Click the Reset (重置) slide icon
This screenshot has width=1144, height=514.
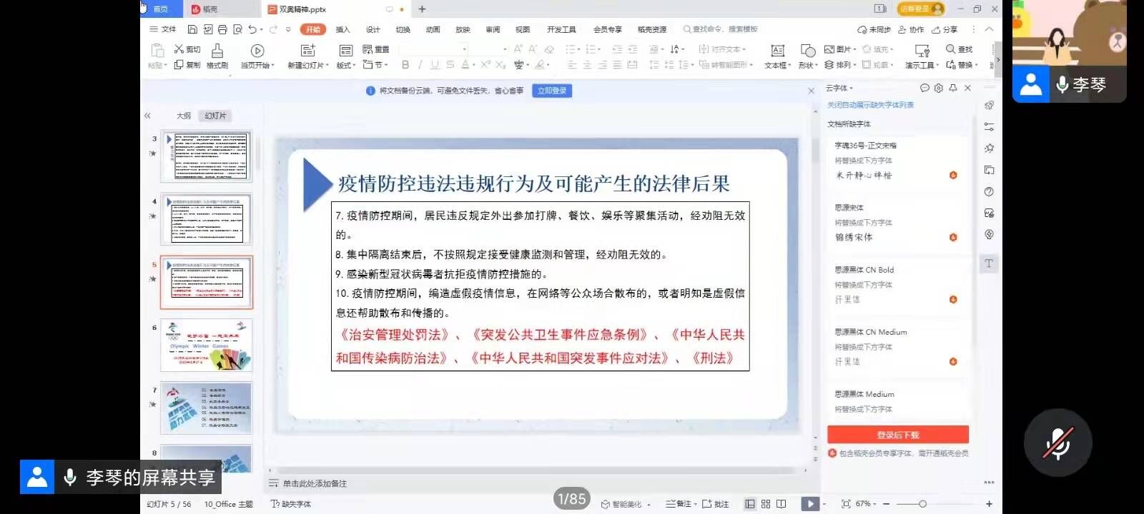(x=376, y=49)
